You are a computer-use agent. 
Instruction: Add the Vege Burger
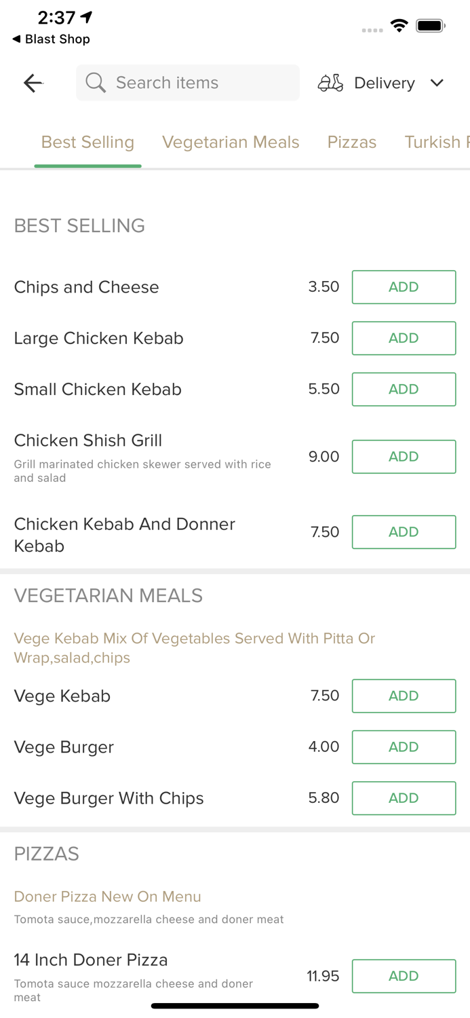(x=404, y=747)
